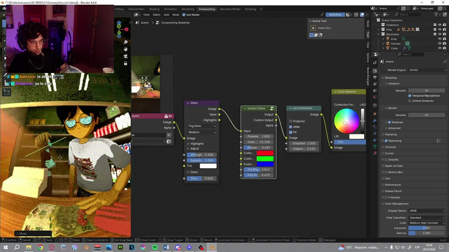This screenshot has width=449, height=252.
Task: Toggle the Fit checkbox in Lens Distortion
Action: pos(290,132)
